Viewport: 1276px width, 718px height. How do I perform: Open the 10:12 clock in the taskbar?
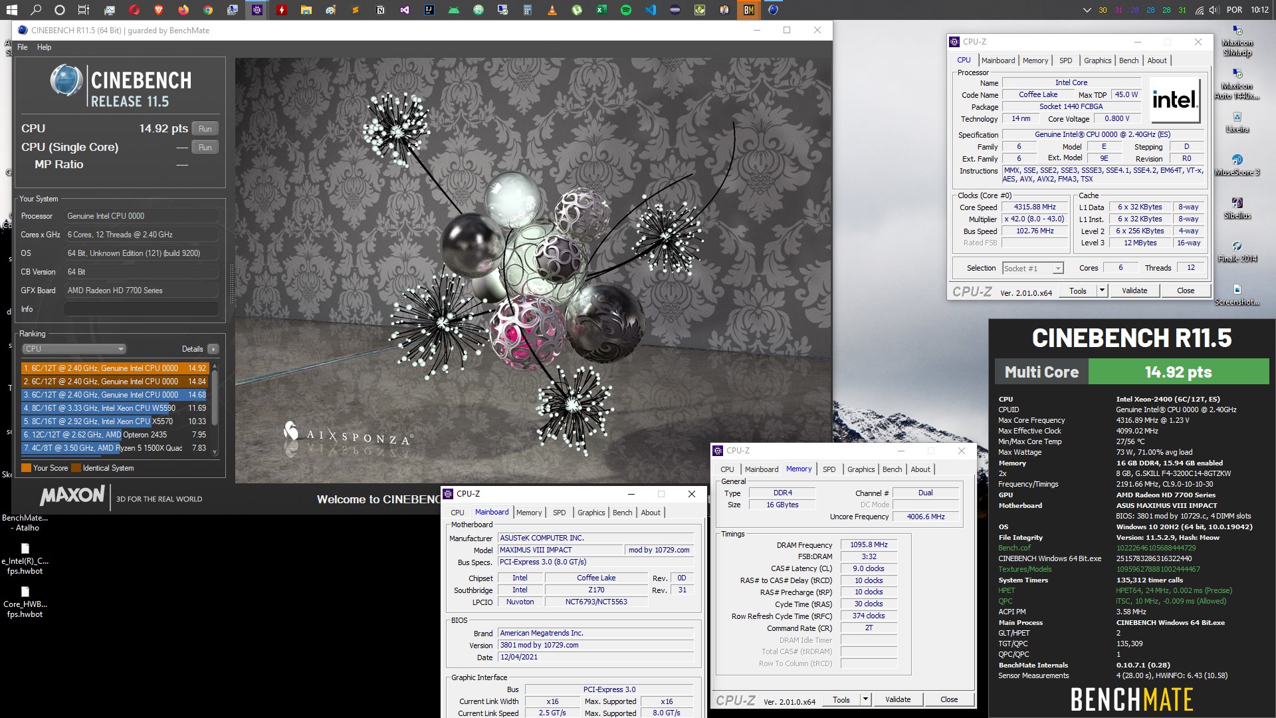point(1259,10)
